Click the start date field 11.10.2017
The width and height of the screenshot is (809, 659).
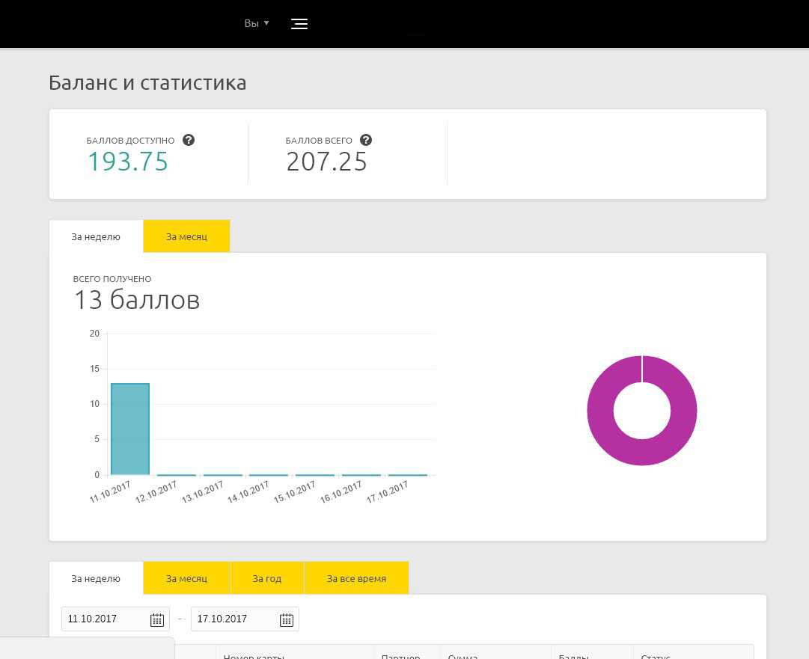pos(105,619)
